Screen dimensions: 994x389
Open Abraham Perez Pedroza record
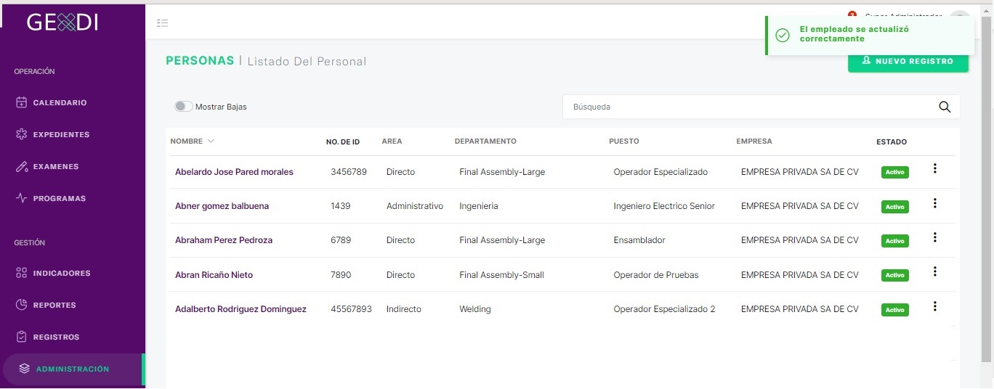click(224, 240)
